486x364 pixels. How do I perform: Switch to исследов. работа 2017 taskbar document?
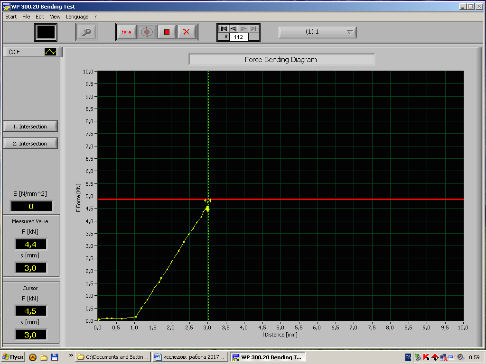click(190, 357)
